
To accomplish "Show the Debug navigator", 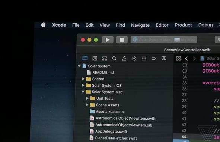I will [x=144, y=59].
